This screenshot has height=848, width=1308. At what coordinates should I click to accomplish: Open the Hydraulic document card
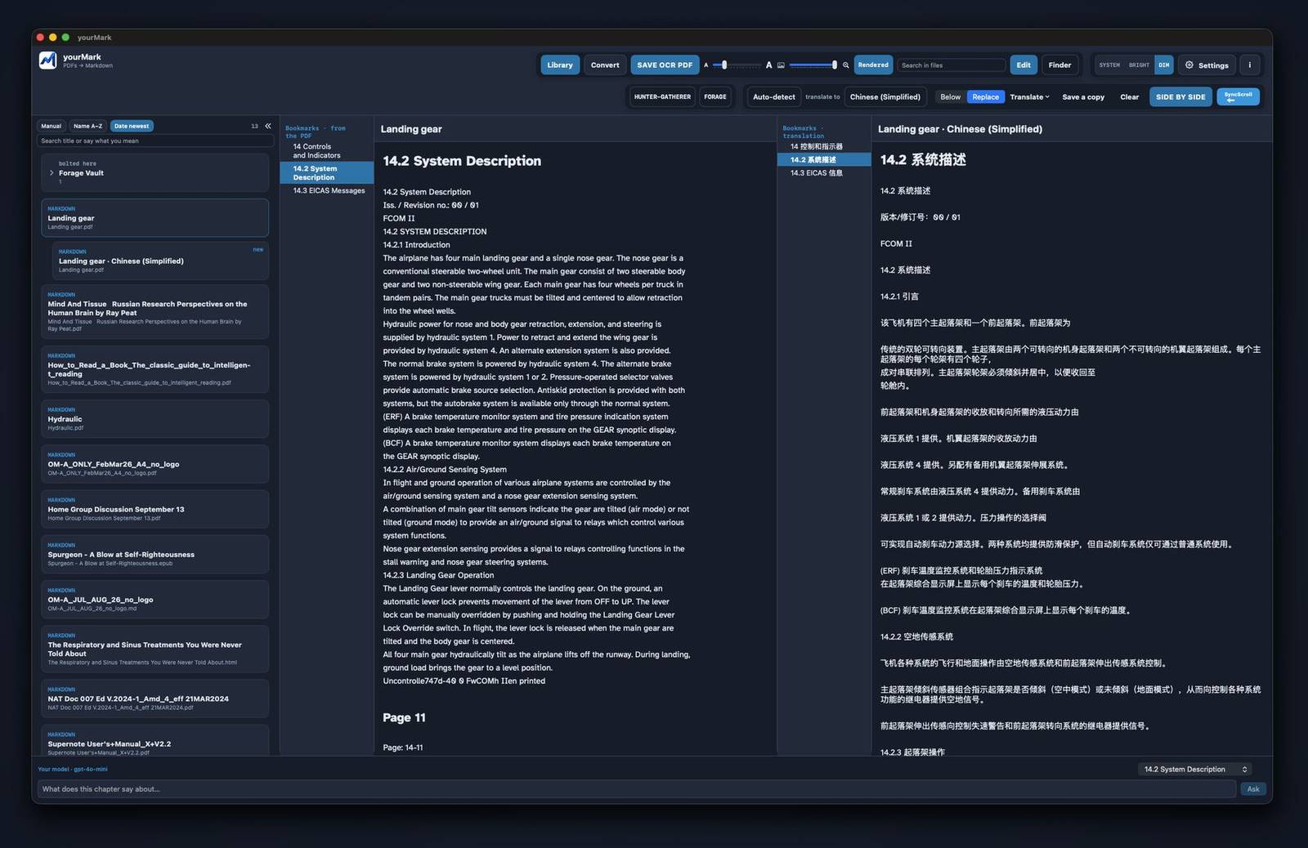pyautogui.click(x=155, y=419)
